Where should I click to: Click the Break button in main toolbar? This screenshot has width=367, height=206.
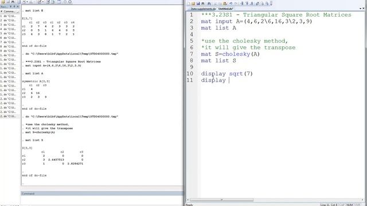(70, 2)
